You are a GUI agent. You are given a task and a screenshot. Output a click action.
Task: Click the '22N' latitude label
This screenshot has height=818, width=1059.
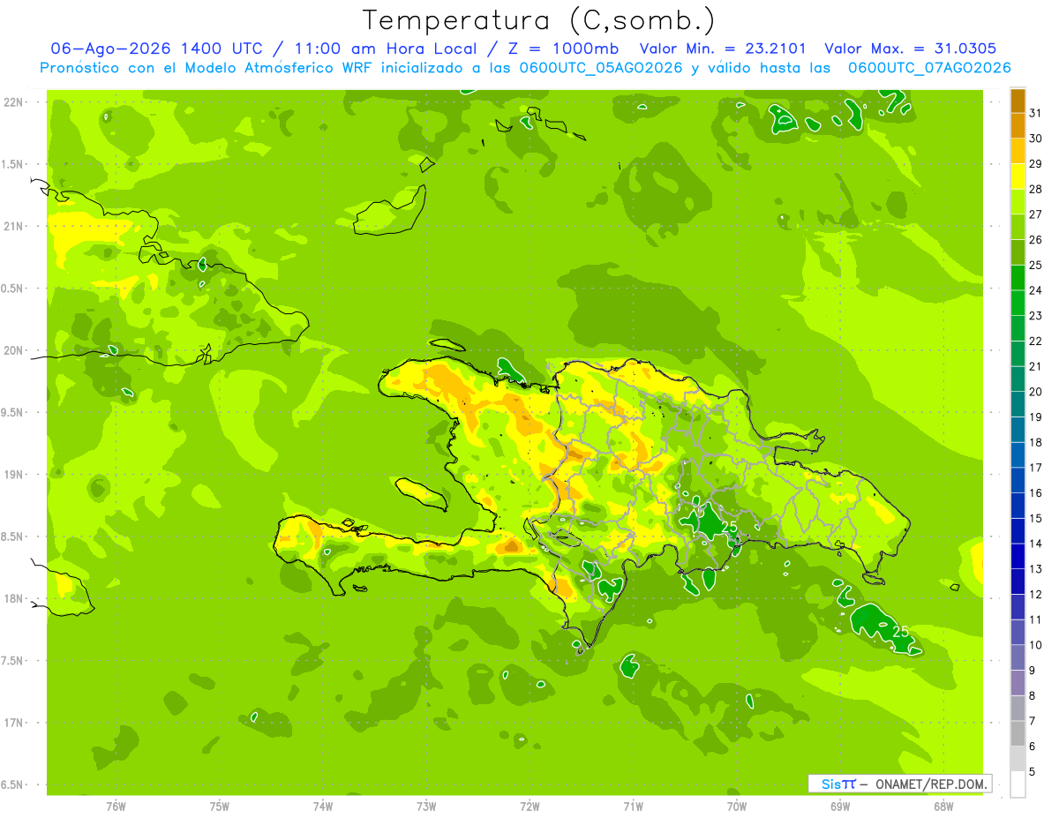coord(15,102)
